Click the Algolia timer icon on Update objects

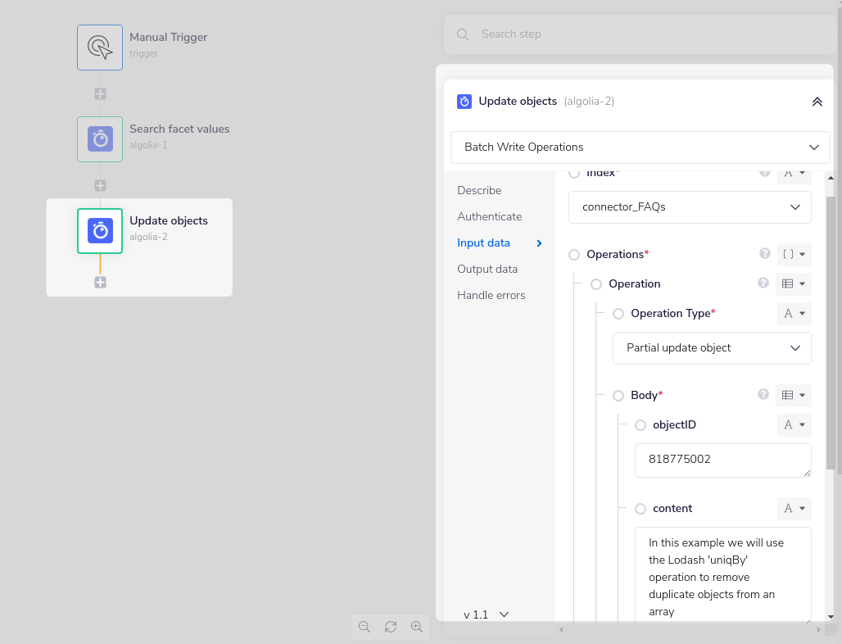click(99, 230)
